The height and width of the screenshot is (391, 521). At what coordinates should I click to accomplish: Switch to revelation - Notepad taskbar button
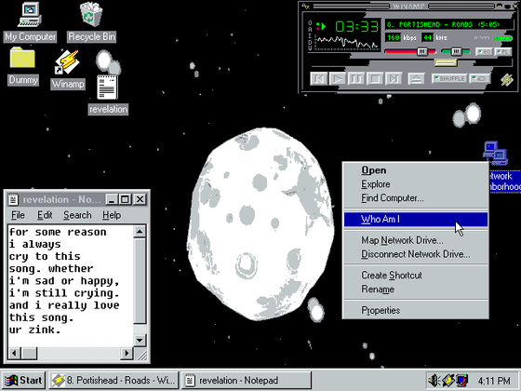click(246, 381)
